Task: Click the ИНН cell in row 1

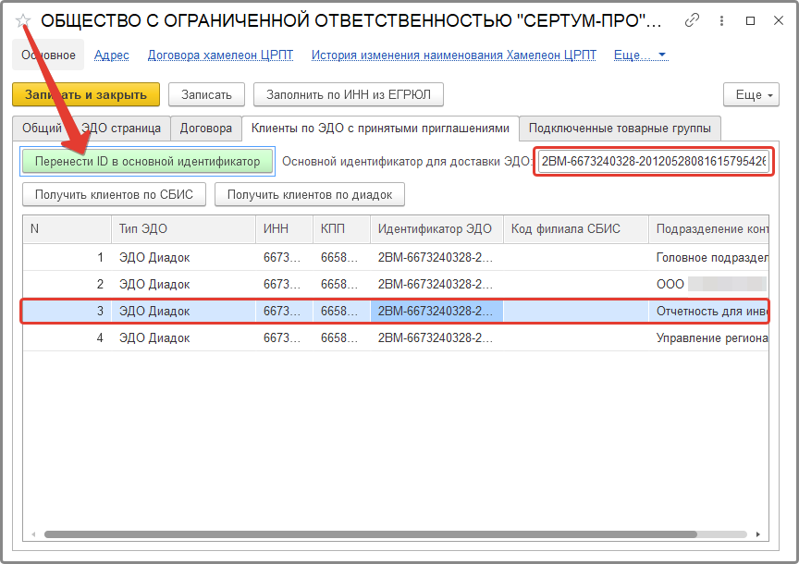Action: coord(284,257)
